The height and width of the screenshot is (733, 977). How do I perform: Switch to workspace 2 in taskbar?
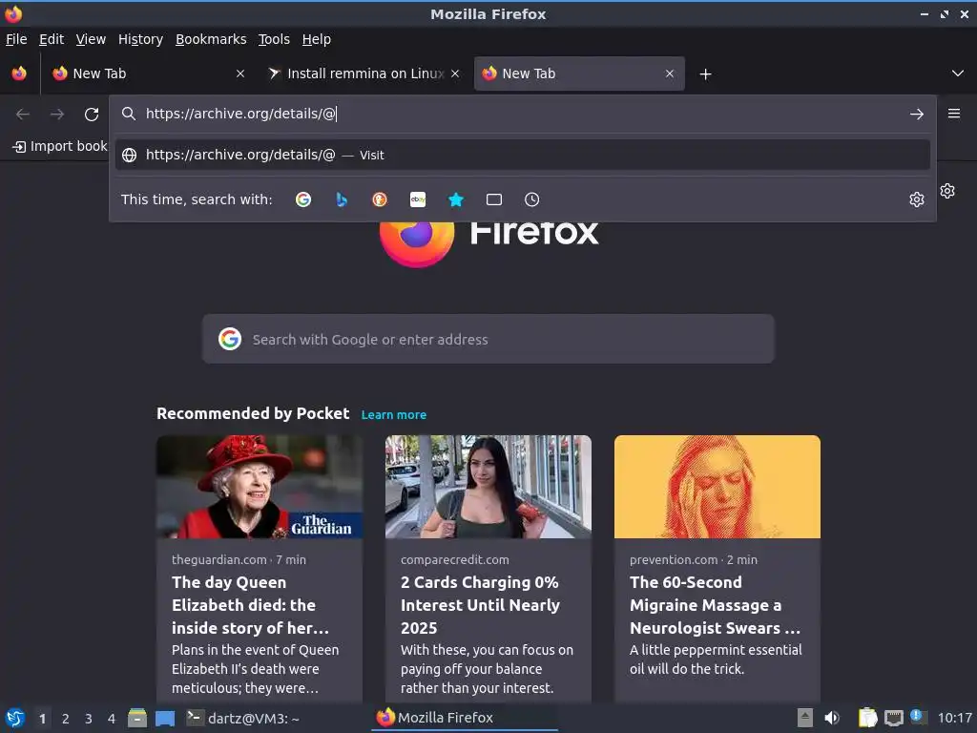(x=66, y=719)
